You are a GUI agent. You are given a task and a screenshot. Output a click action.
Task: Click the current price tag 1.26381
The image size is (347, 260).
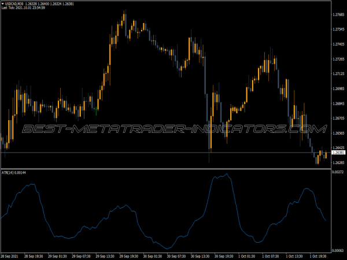(338, 153)
